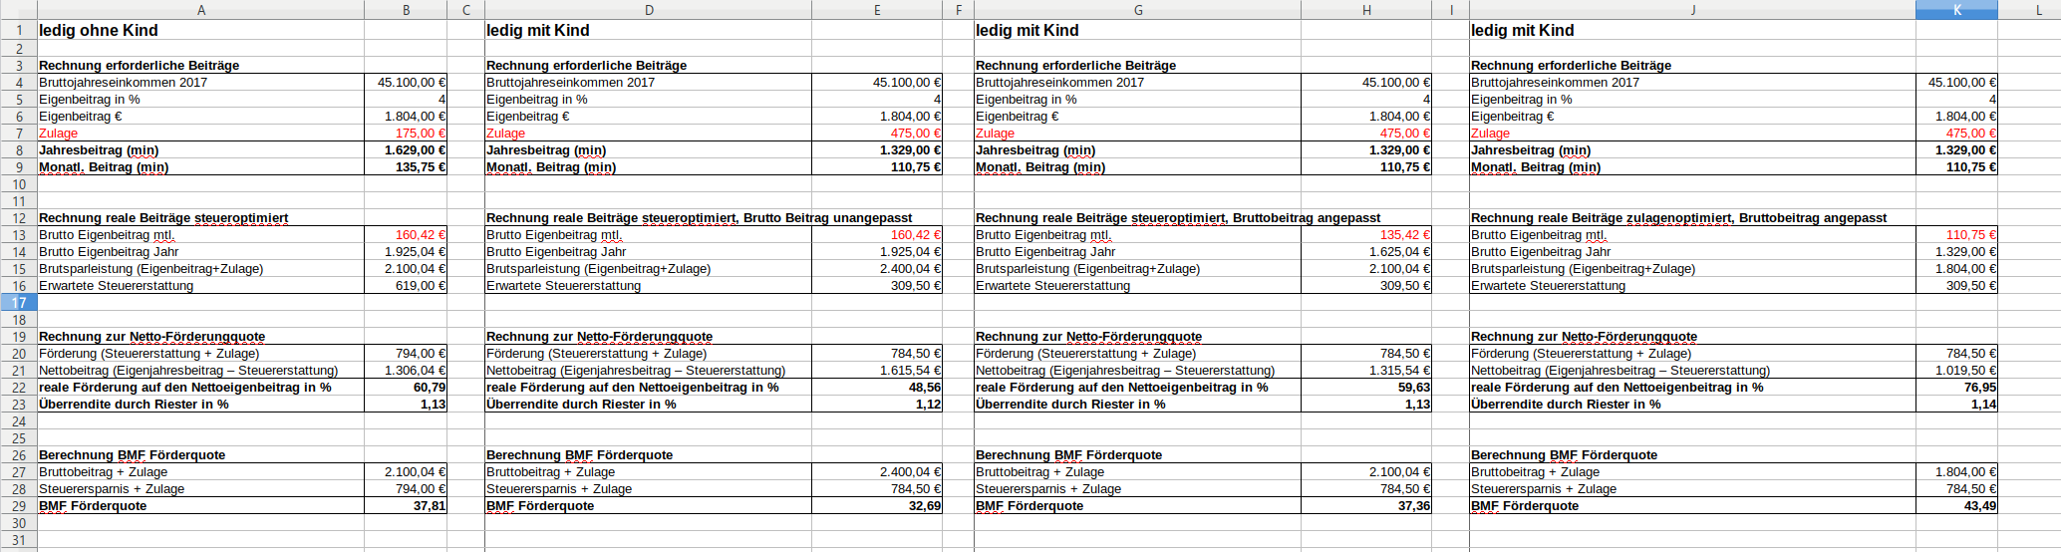Click BMF Förderquote value '37,81'
The image size is (2061, 552).
[x=430, y=506]
